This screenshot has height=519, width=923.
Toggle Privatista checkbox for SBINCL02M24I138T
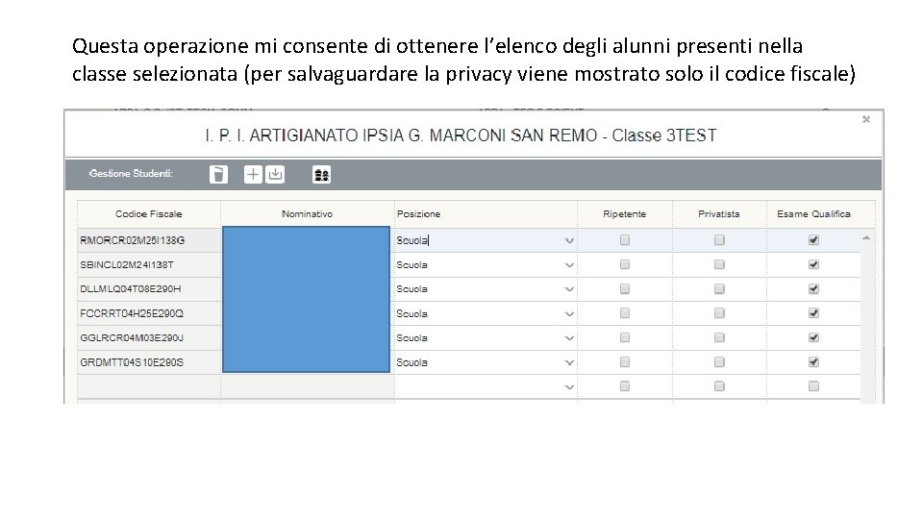pos(718,264)
